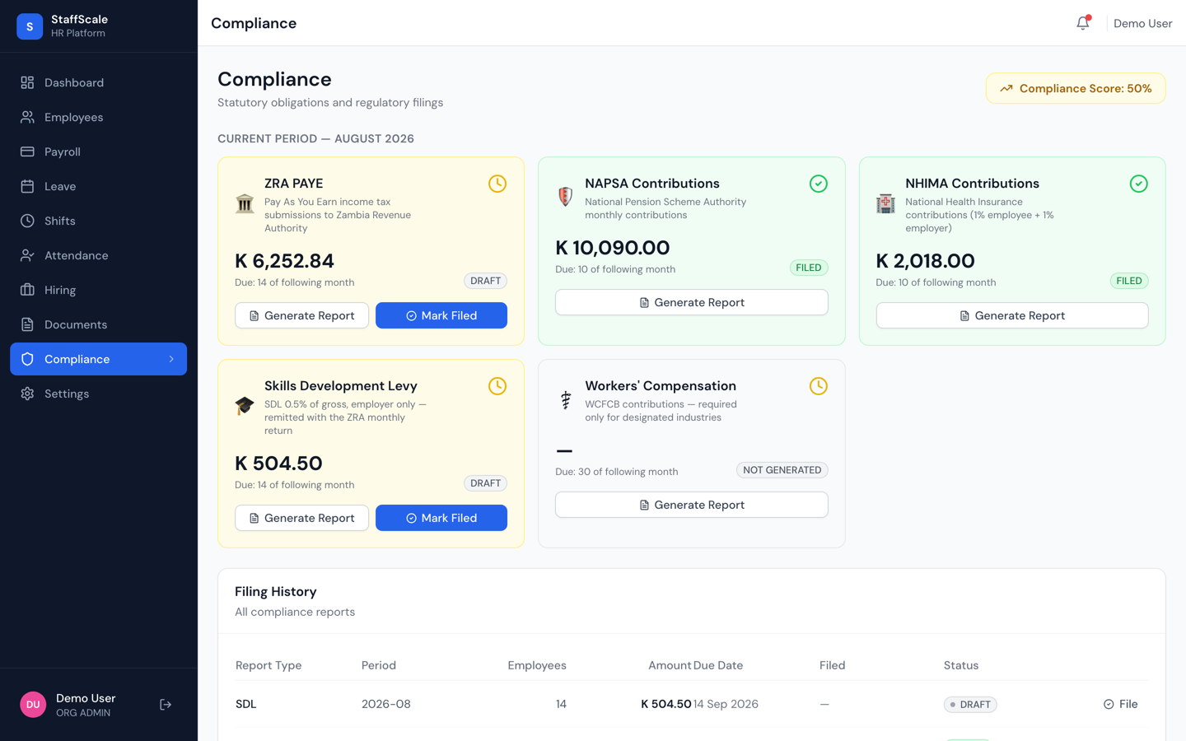Viewport: 1186px width, 741px height.
Task: Click the ZRA PAYE pending clock icon
Action: [x=497, y=184]
